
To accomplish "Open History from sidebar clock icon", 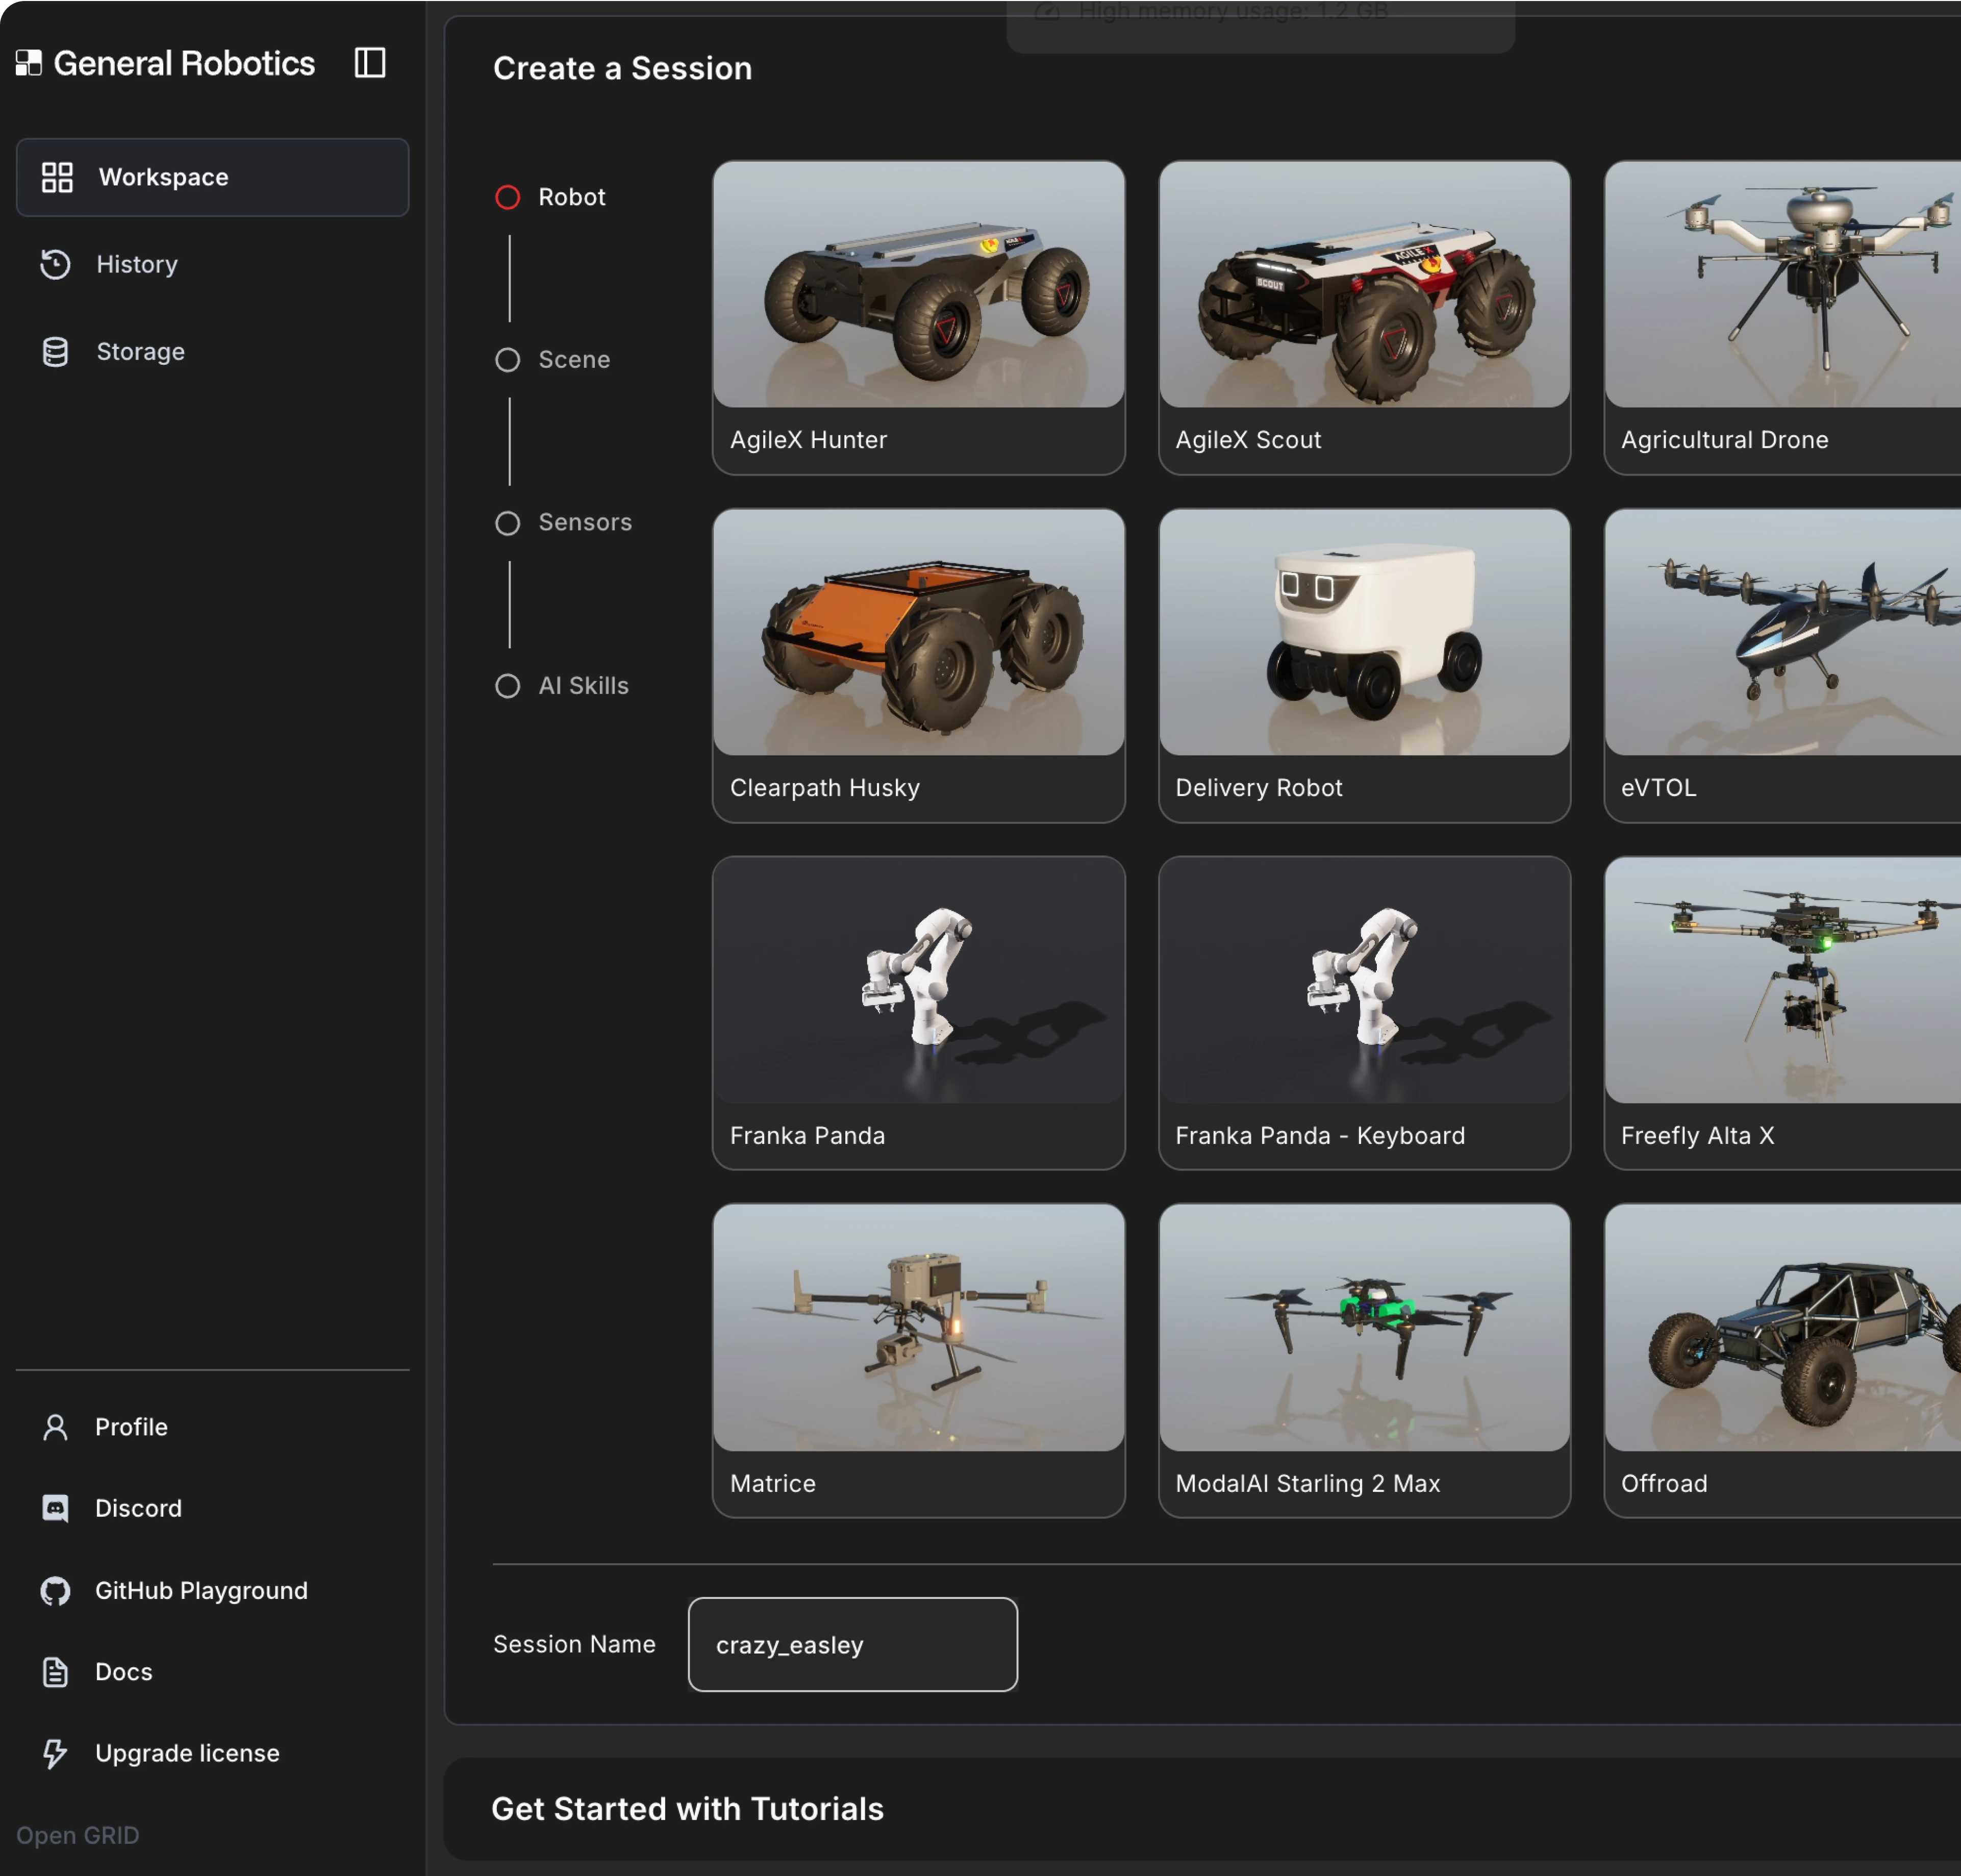I will tap(55, 264).
